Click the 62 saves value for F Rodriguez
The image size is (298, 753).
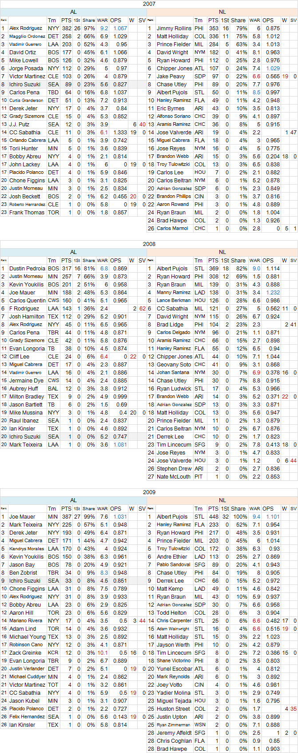142,309
